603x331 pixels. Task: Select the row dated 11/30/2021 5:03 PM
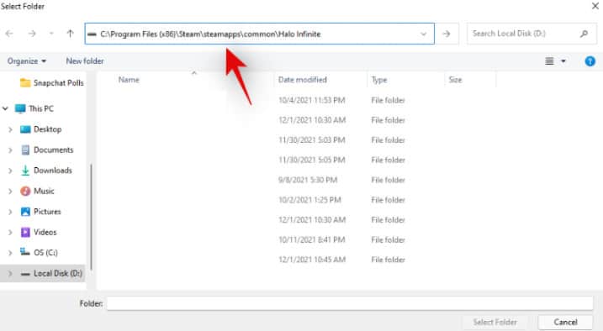click(296, 140)
